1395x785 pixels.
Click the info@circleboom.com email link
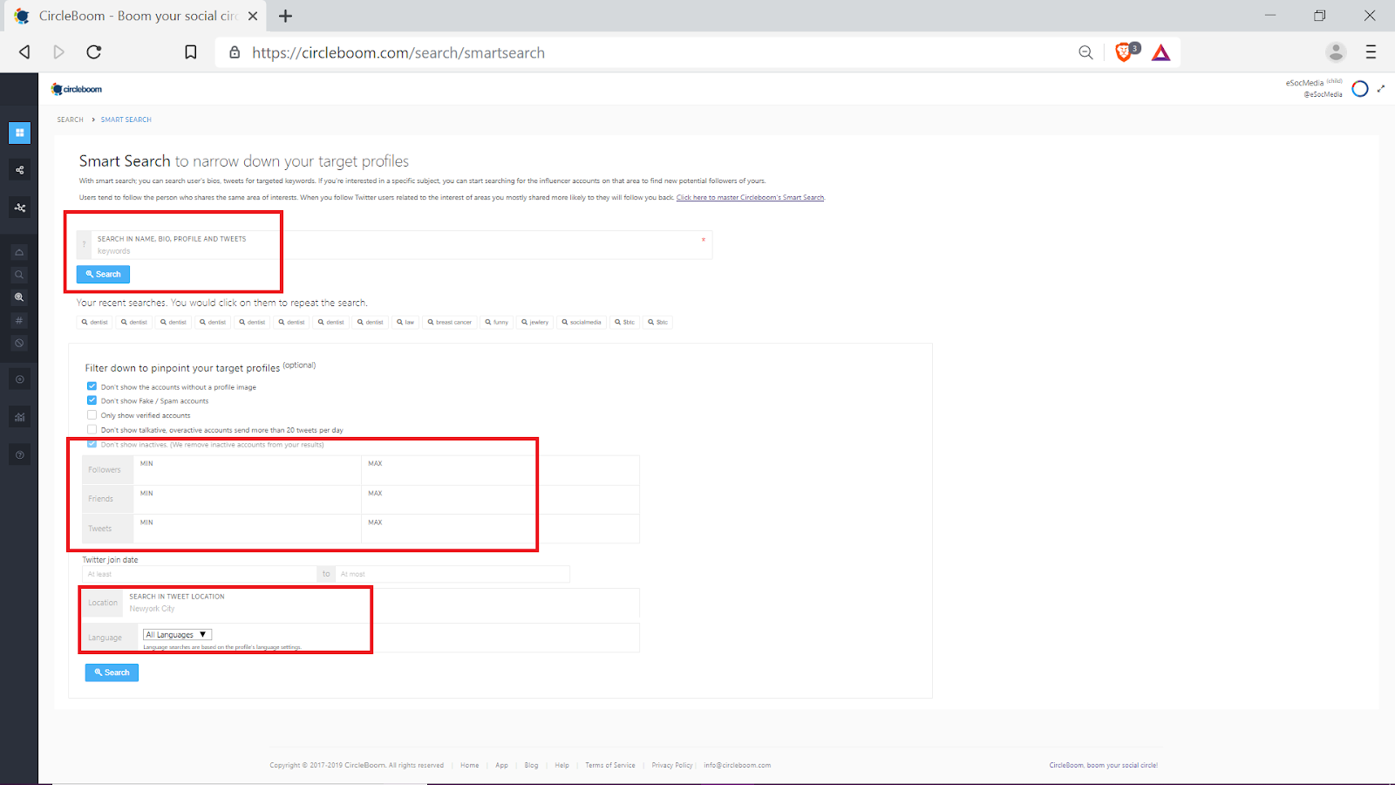738,765
